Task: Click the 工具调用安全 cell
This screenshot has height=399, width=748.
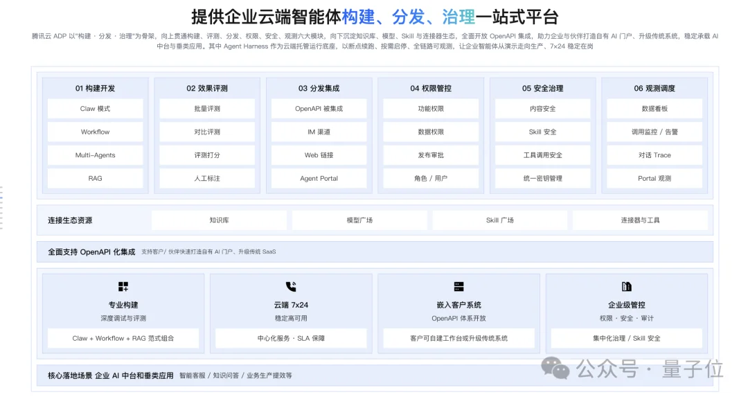Action: (x=543, y=155)
